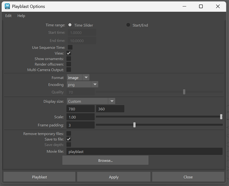
Task: Disable Save to file
Action: 69,139
